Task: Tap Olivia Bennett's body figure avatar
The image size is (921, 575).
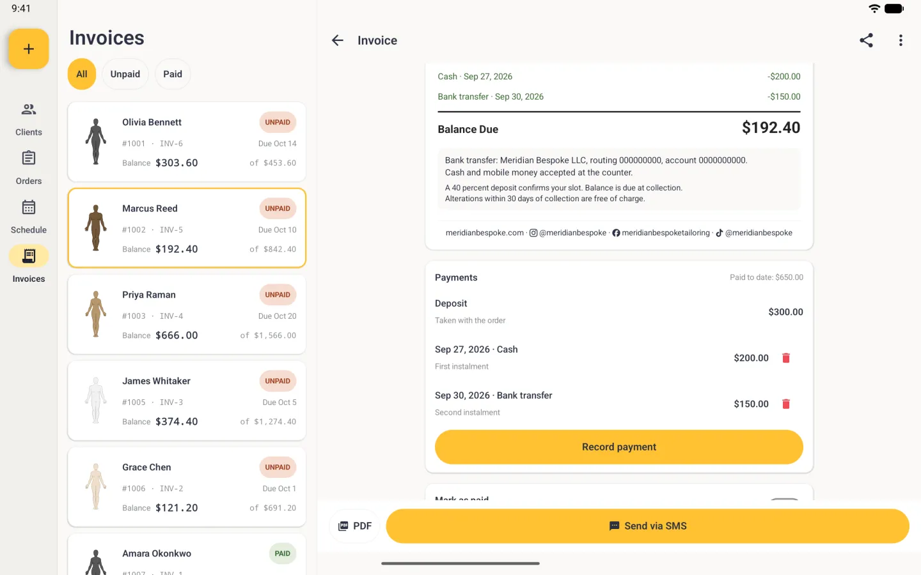Action: [96, 142]
